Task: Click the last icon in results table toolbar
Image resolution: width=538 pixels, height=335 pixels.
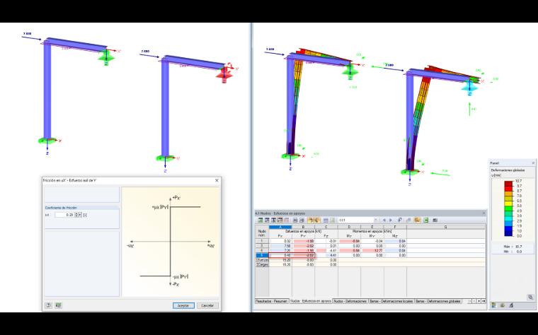Action: [435, 221]
